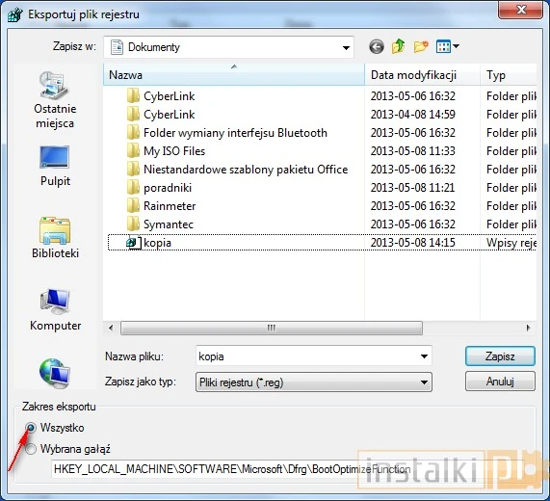Click the poradniki folder icon

point(133,187)
